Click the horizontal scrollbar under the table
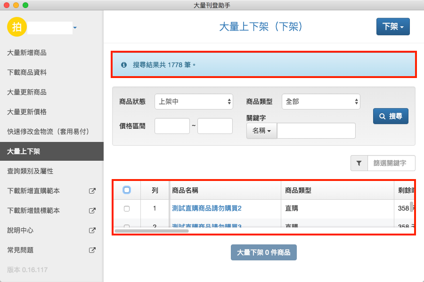 152,231
